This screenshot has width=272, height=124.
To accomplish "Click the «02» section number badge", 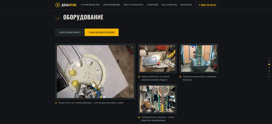I will 58,19.
